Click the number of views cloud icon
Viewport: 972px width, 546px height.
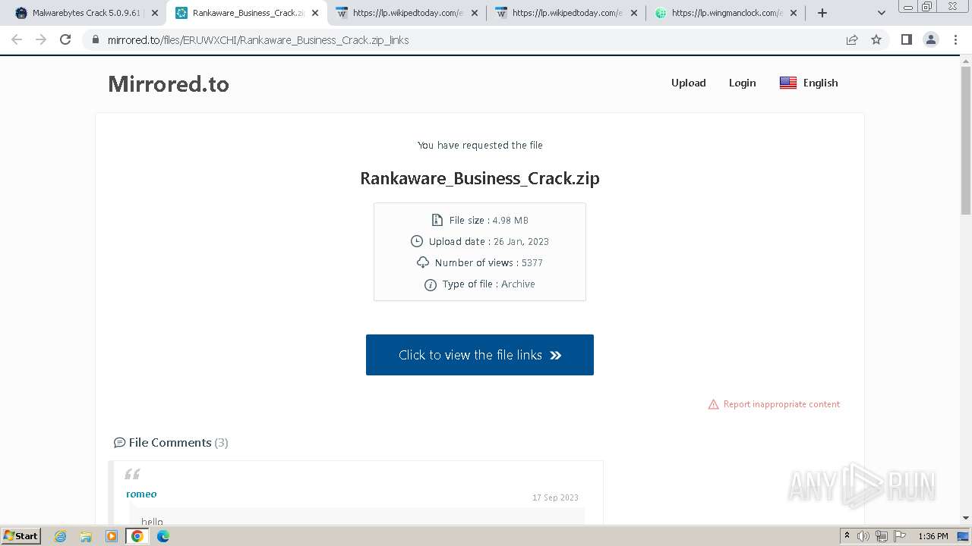[423, 262]
